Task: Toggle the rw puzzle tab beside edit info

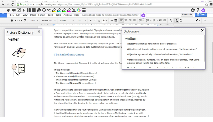Action: tap(143, 15)
